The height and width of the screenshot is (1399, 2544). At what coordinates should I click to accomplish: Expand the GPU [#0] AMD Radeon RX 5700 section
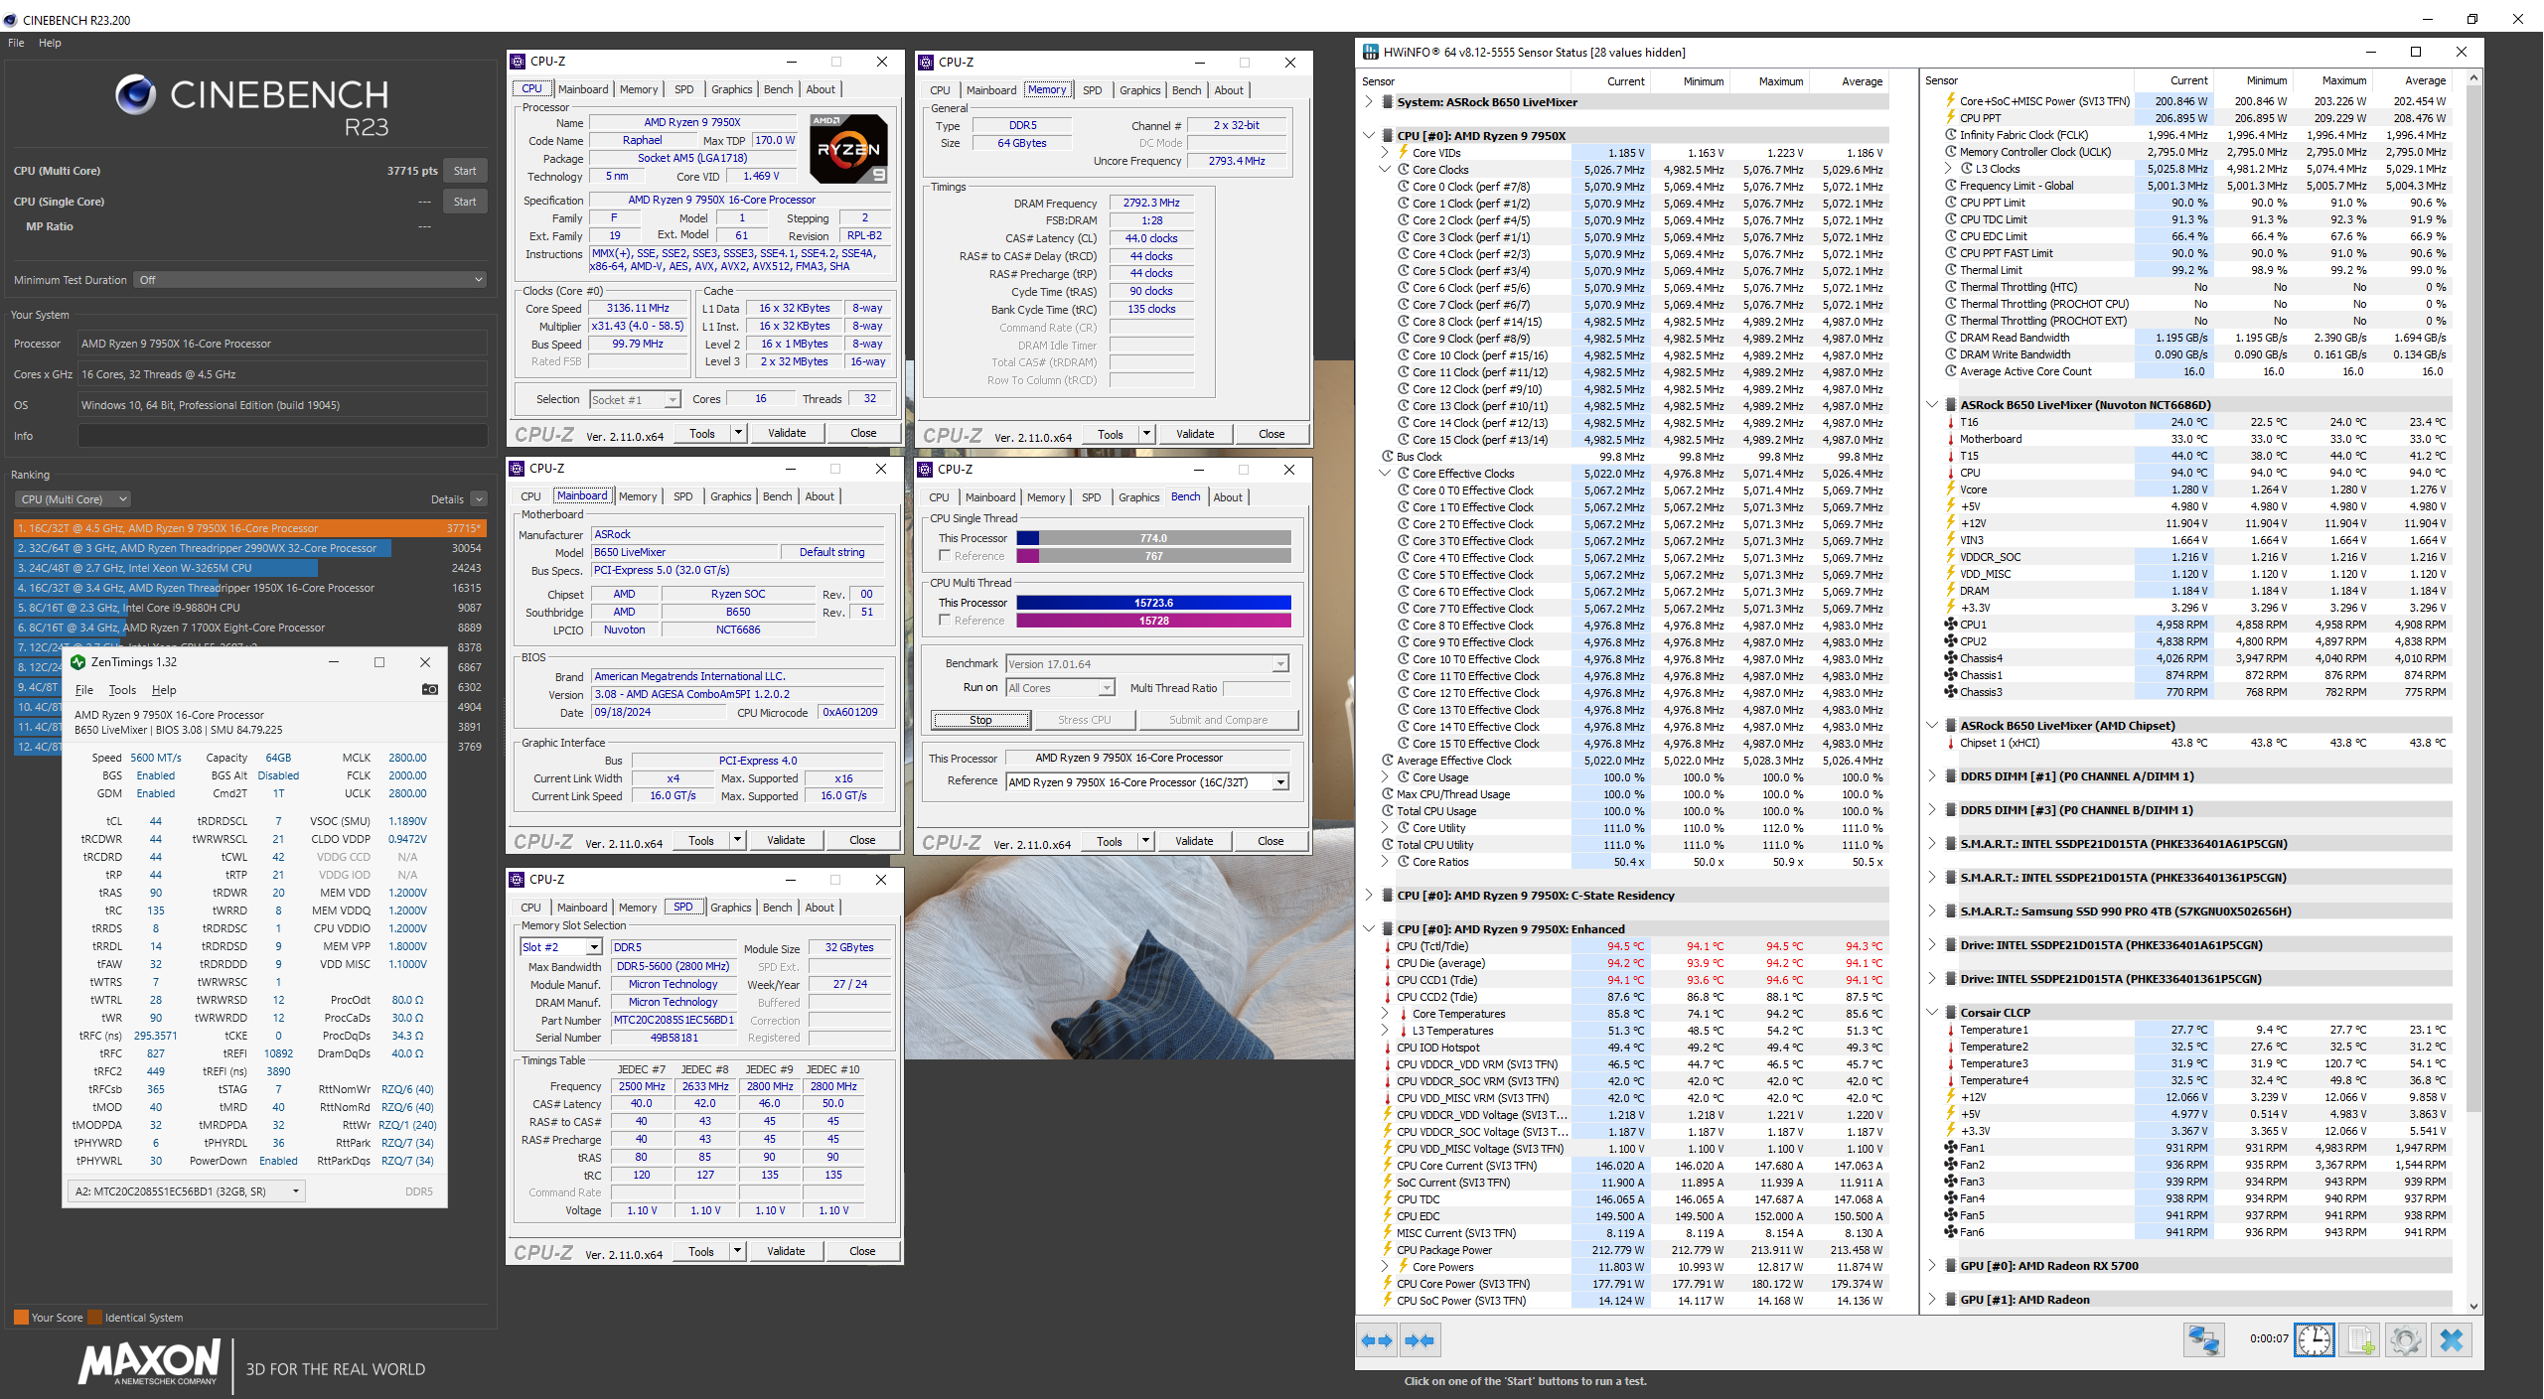(1932, 1266)
